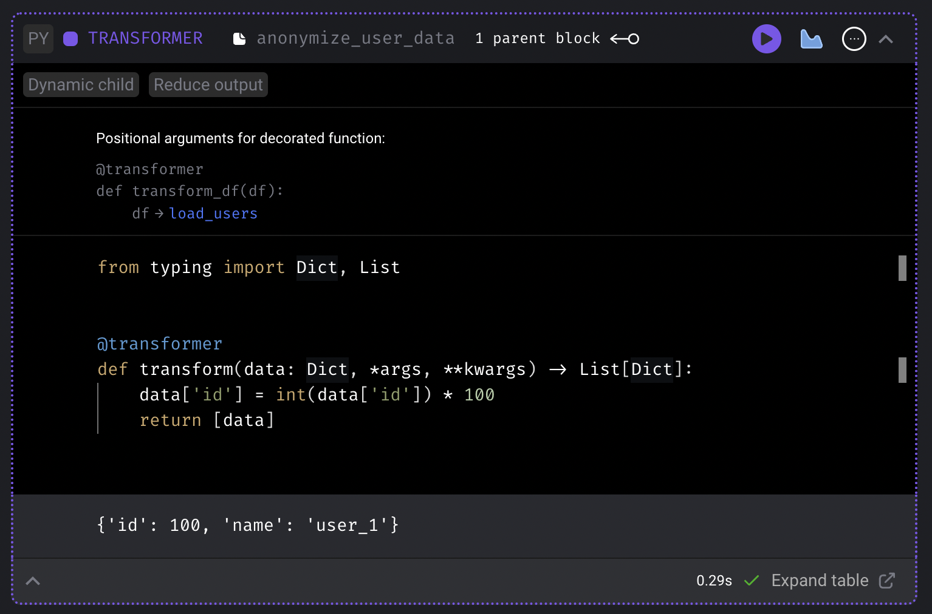The width and height of the screenshot is (932, 614).
Task: Select the Dynamic child tag
Action: (81, 85)
